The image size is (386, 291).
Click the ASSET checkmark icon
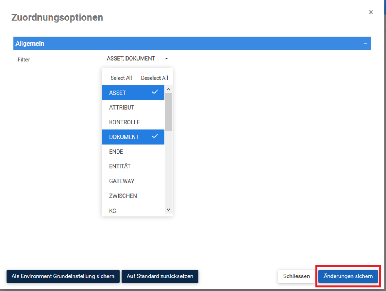click(x=155, y=92)
